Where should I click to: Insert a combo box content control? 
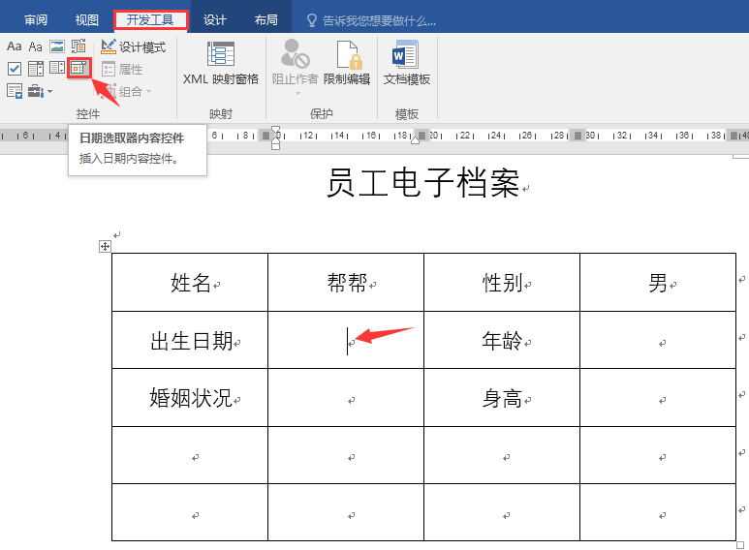click(x=36, y=69)
